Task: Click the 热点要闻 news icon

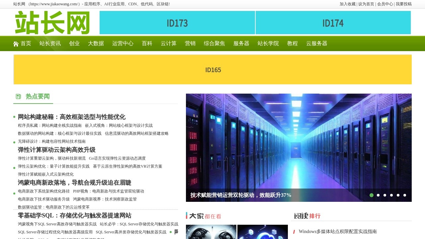Action: click(18, 97)
